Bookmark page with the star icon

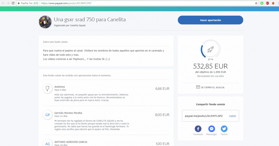coord(256,3)
